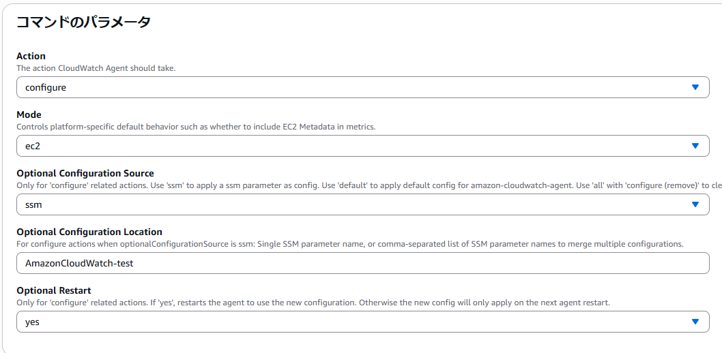Click the 'Optional Restart' label
The width and height of the screenshot is (722, 353).
[x=54, y=290]
